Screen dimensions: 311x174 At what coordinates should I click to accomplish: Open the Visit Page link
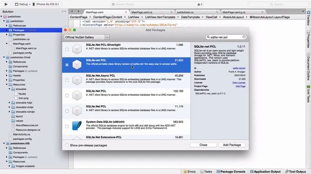241,86
